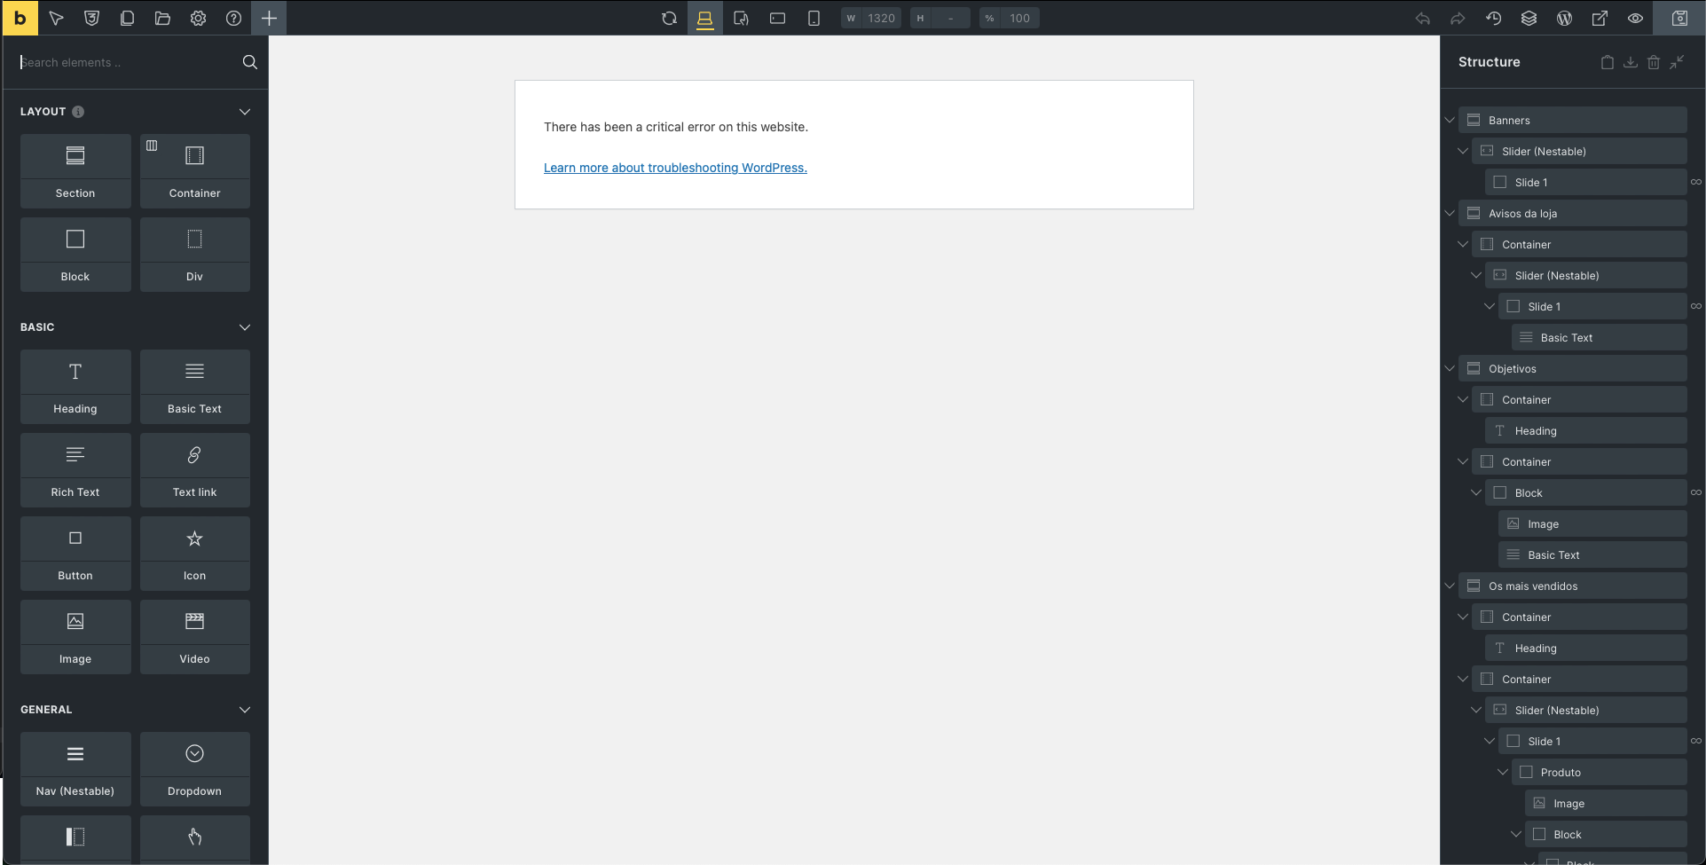The height and width of the screenshot is (865, 1706).
Task: Switch to mobile portrait breakpoint
Action: pyautogui.click(x=814, y=18)
